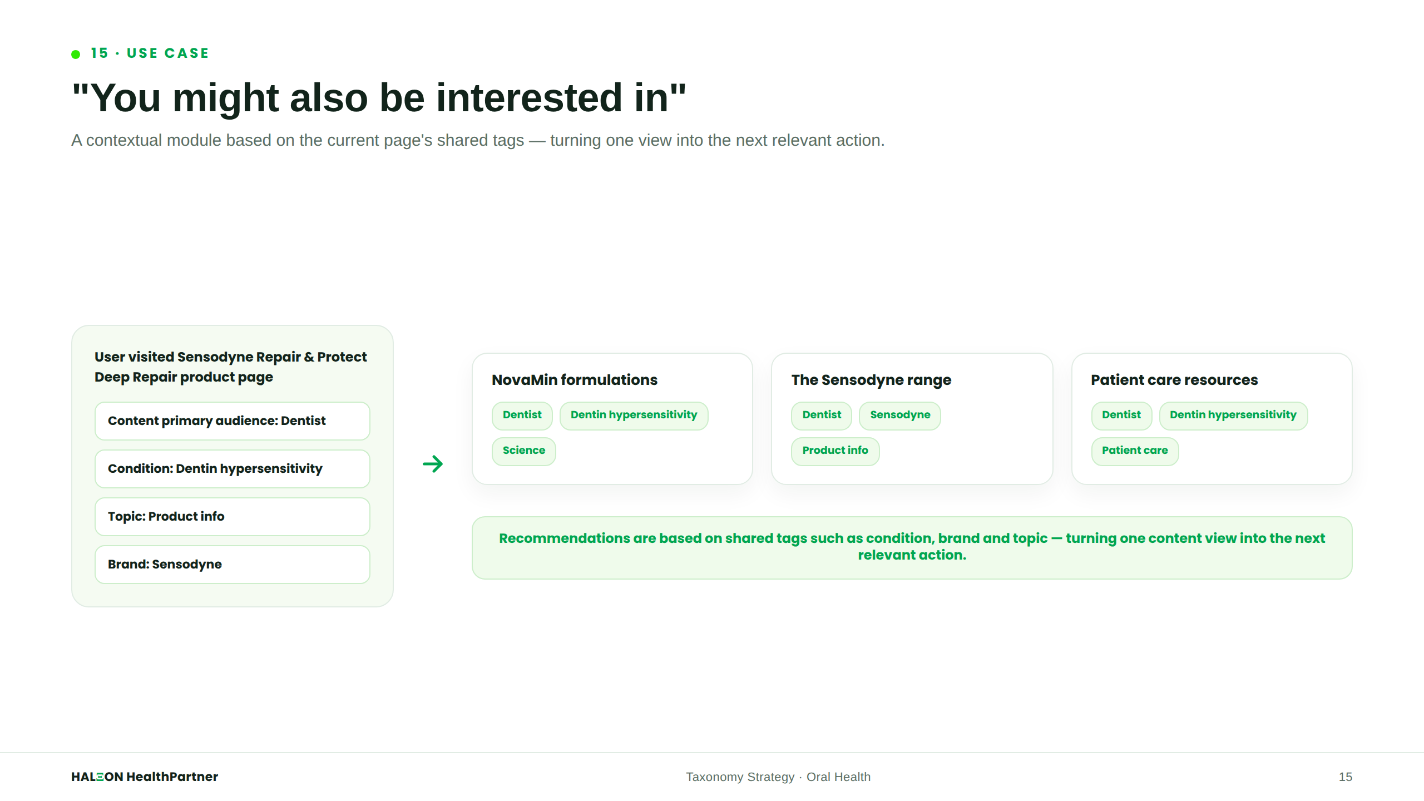This screenshot has height=801, width=1424.
Task: Select 'Condition: Dentin hypersensitivity' tag box
Action: 233,469
